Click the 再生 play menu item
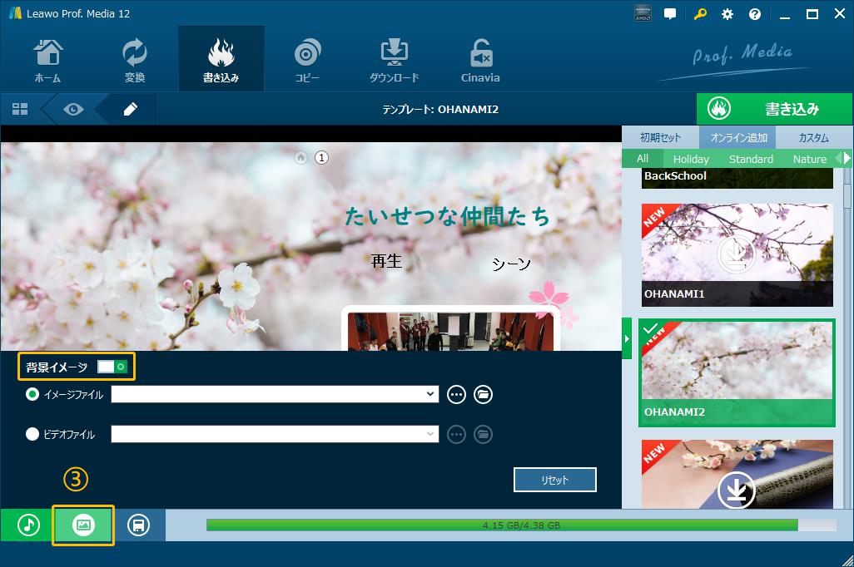854x567 pixels. click(x=386, y=261)
